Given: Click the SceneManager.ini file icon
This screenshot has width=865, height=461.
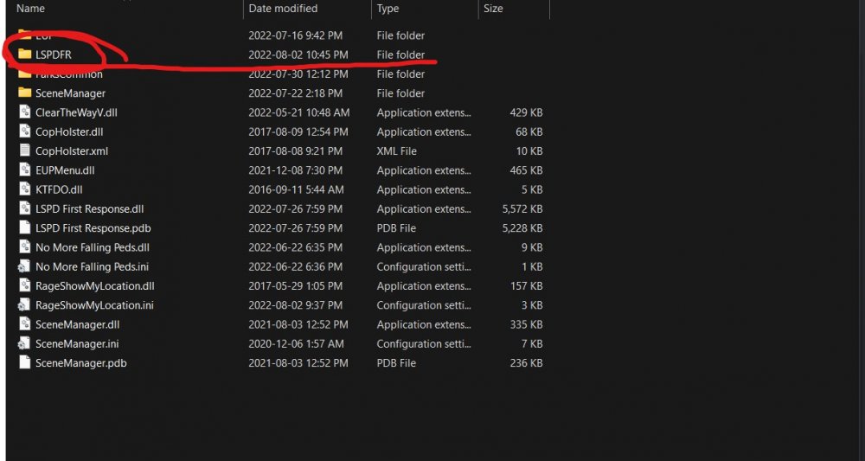Looking at the screenshot, I should (24, 343).
